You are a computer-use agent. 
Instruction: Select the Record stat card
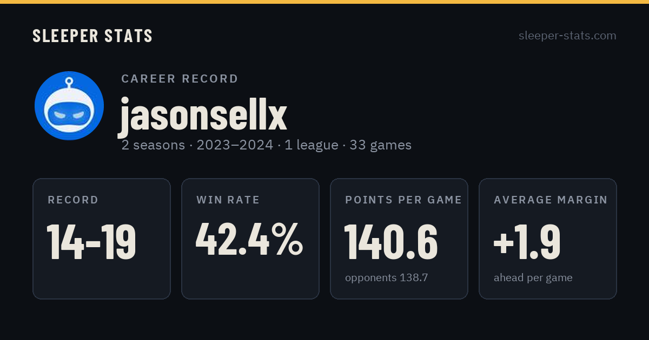pos(102,239)
